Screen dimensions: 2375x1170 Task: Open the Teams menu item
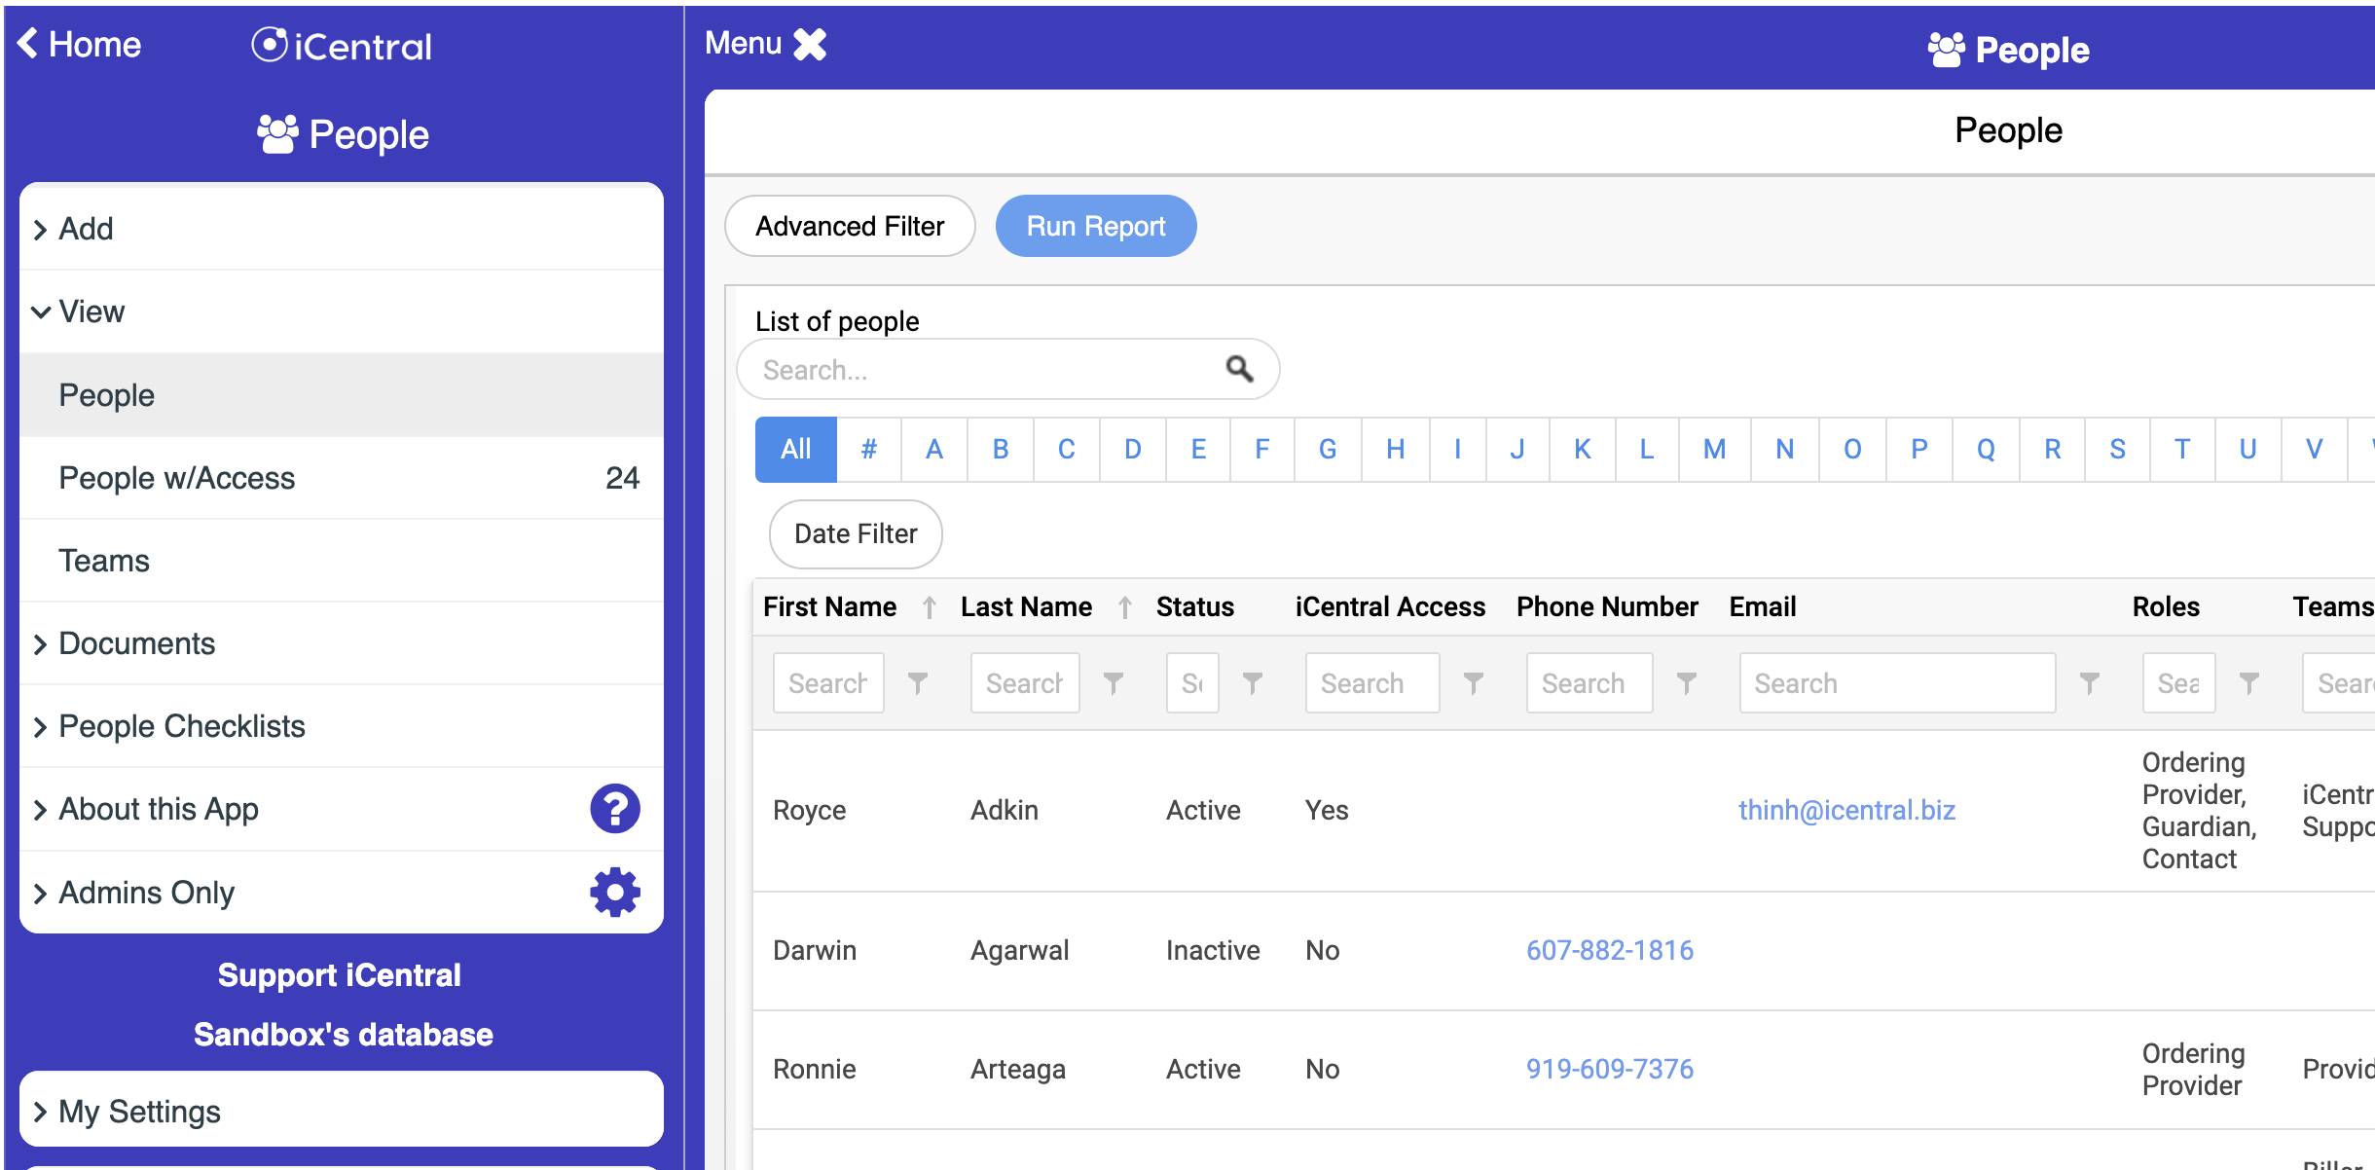pos(104,561)
